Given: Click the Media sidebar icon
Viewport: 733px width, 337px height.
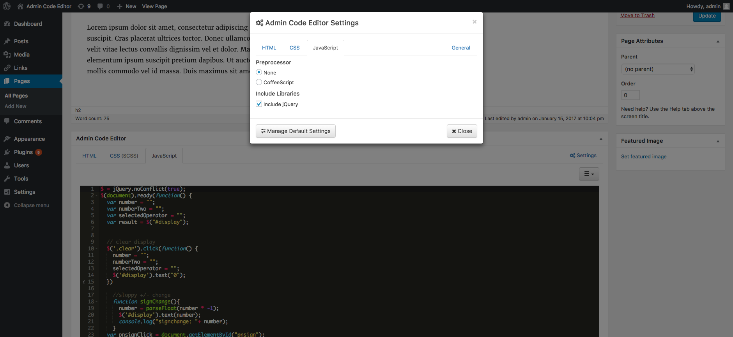Looking at the screenshot, I should (x=7, y=55).
